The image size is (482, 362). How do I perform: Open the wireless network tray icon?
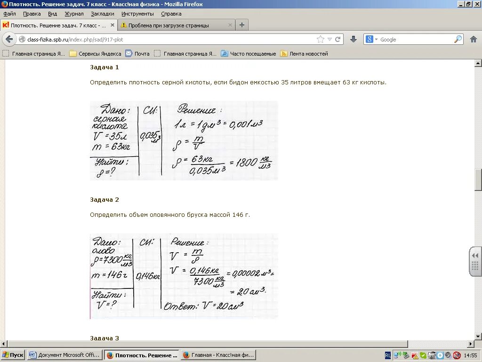(397, 355)
